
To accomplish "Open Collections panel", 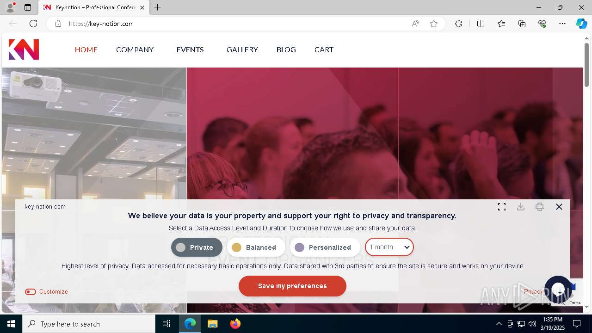I will click(x=522, y=24).
